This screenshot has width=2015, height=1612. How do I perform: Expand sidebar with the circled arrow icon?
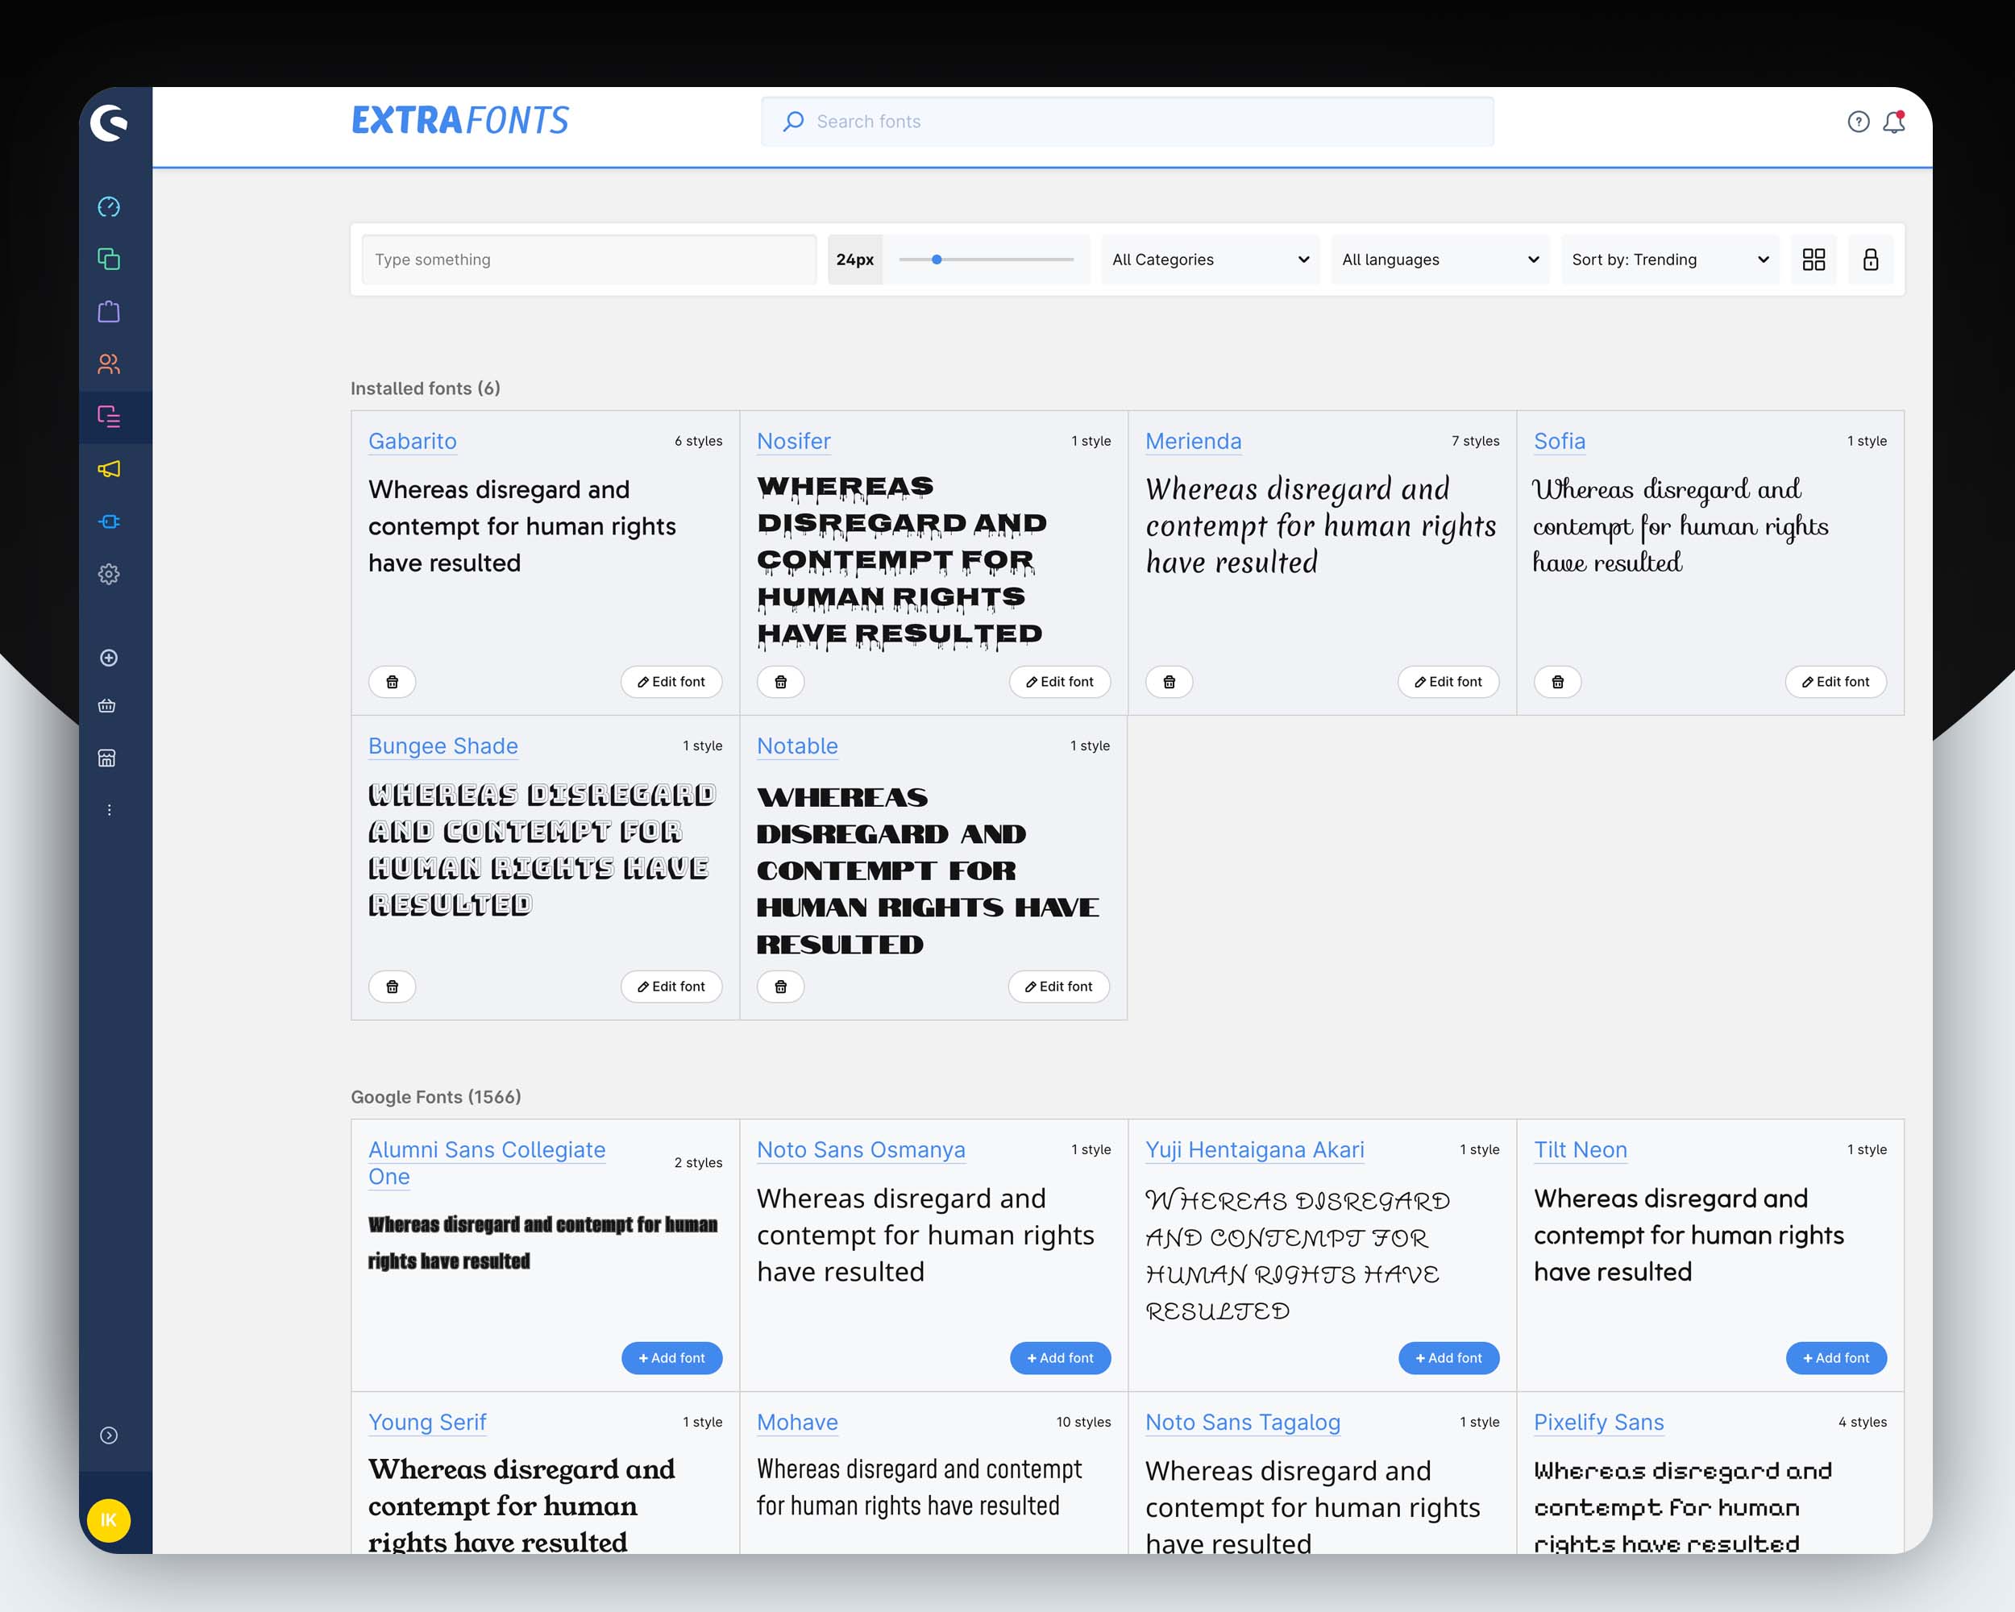click(109, 1435)
